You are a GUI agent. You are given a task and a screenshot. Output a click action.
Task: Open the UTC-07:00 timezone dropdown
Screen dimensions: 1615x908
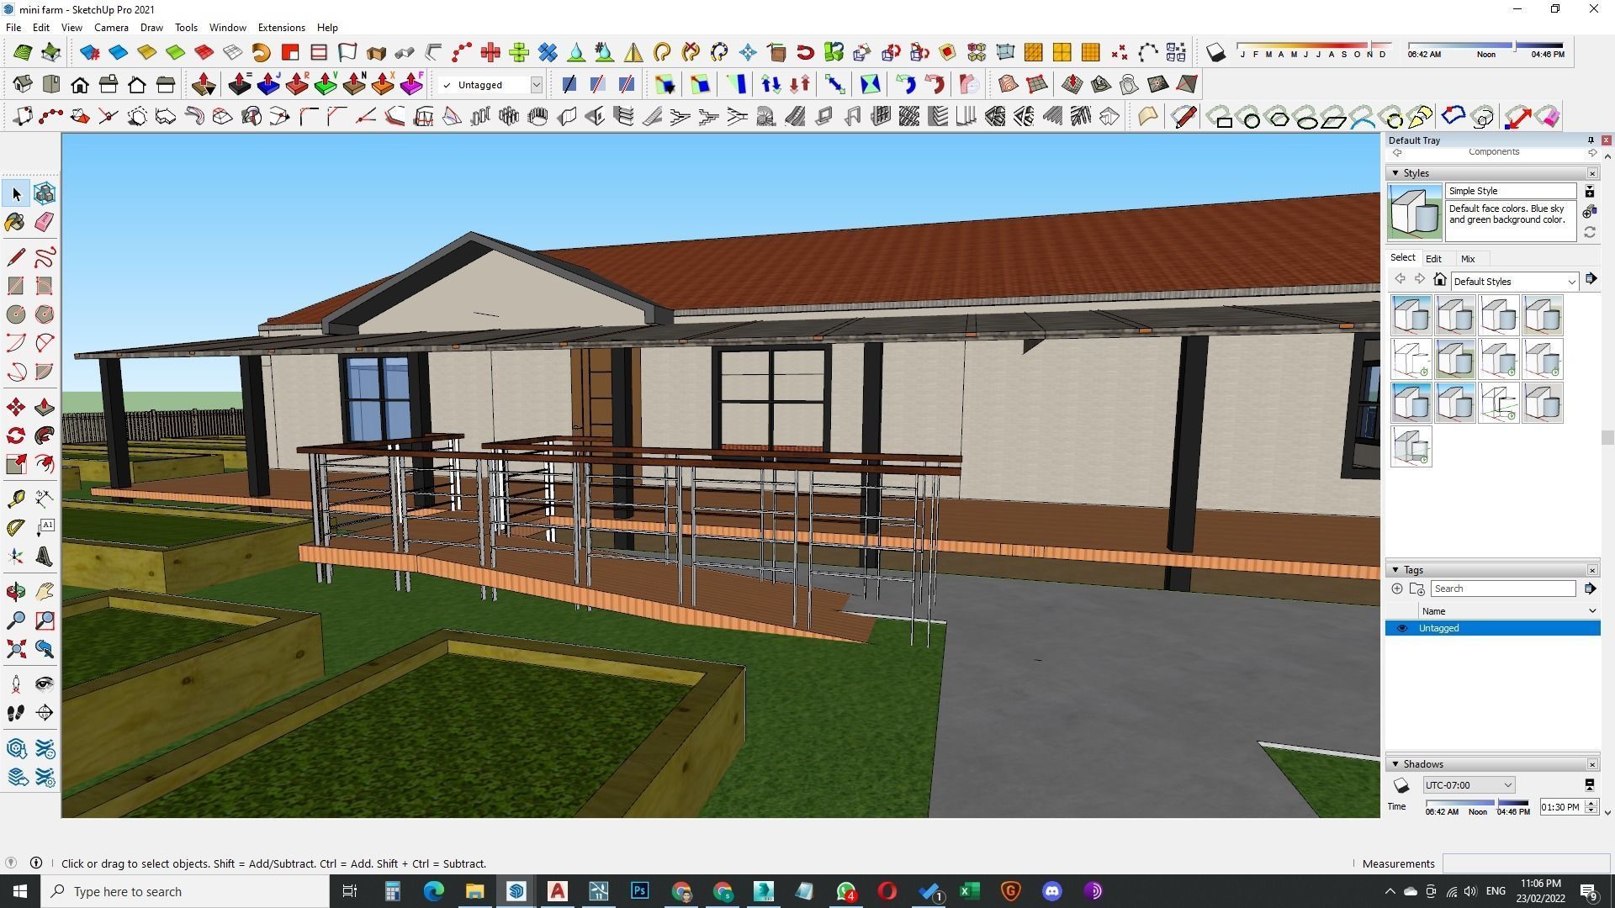click(1468, 784)
